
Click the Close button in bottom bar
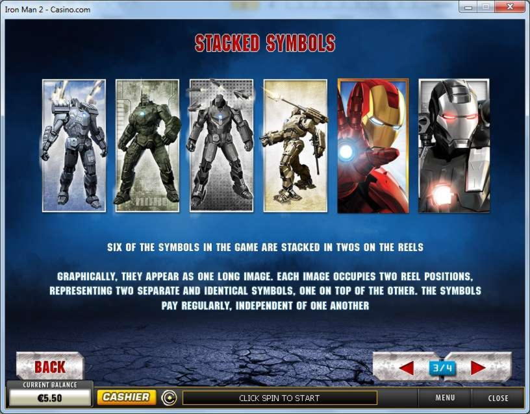pyautogui.click(x=498, y=398)
